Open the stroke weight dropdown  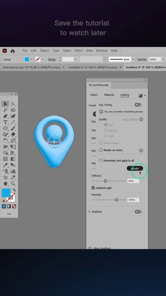76,59
